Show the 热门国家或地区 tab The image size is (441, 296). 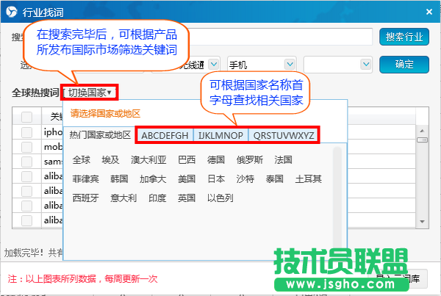(x=100, y=135)
